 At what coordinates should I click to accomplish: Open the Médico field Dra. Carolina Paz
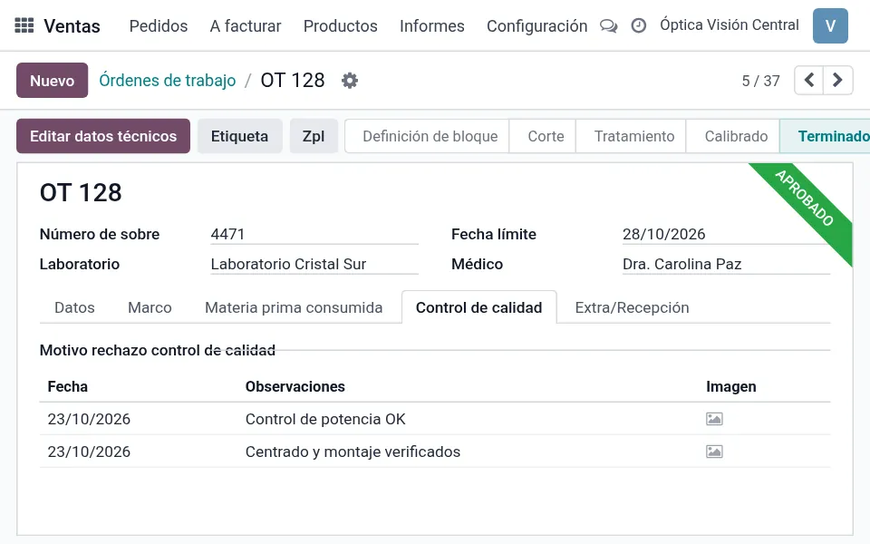[x=726, y=264]
